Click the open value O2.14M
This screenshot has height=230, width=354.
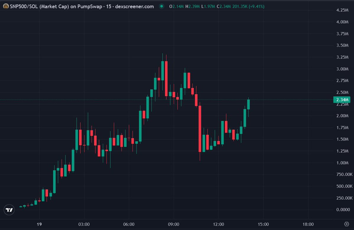click(176, 6)
